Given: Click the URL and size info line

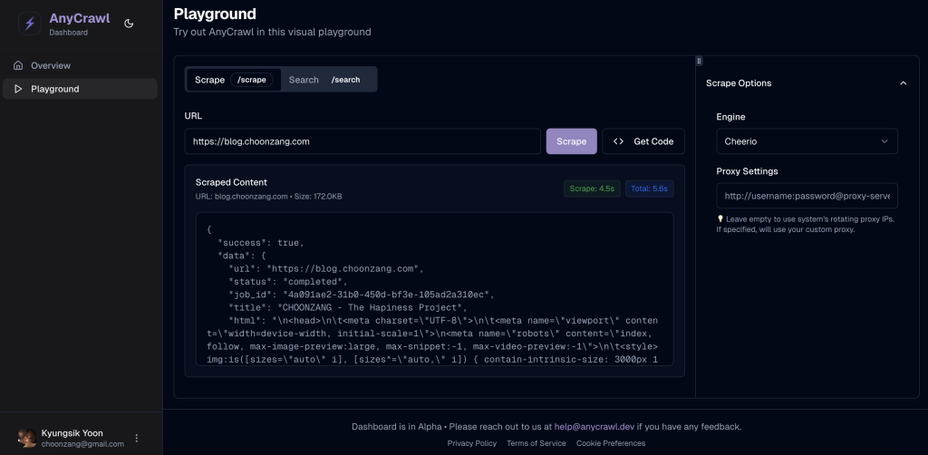Looking at the screenshot, I should pyautogui.click(x=268, y=197).
